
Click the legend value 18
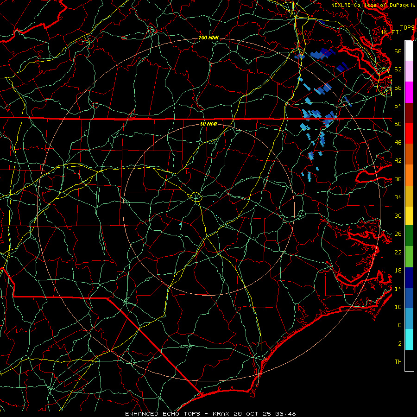click(398, 271)
